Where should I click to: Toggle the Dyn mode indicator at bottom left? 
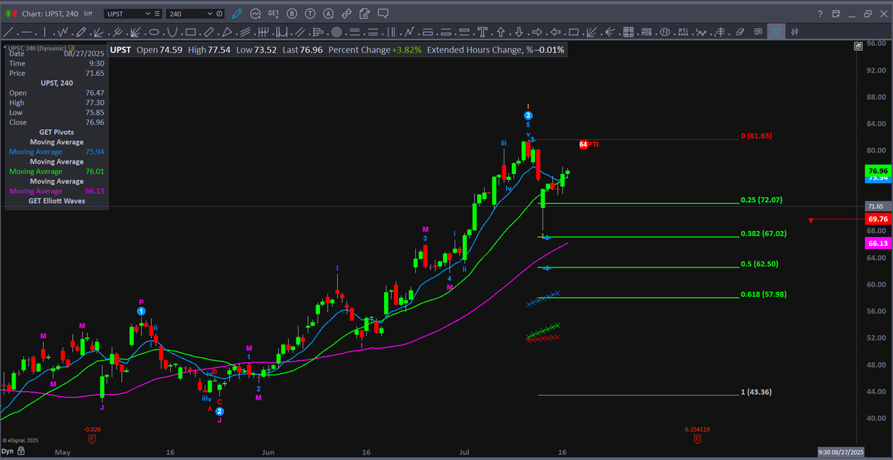[7, 451]
